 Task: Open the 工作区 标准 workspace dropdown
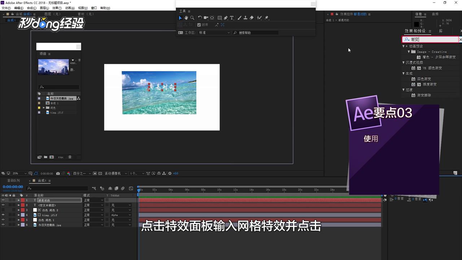tap(214, 32)
